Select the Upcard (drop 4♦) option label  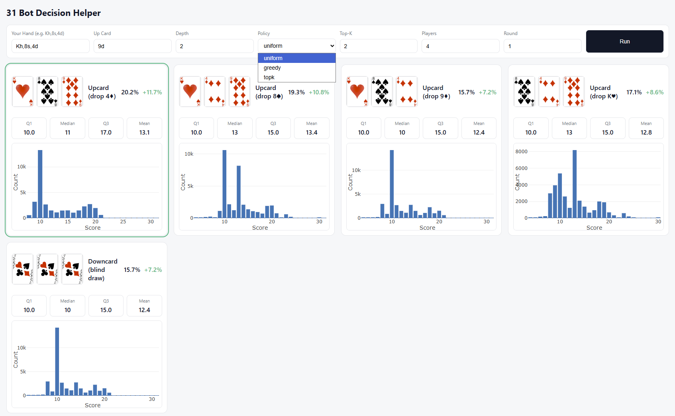(x=102, y=92)
